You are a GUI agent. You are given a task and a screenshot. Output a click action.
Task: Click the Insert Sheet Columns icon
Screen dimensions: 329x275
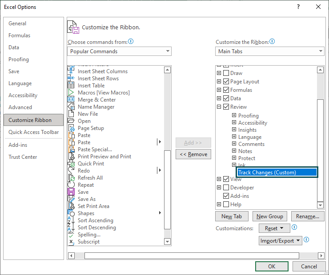pyautogui.click(x=71, y=71)
